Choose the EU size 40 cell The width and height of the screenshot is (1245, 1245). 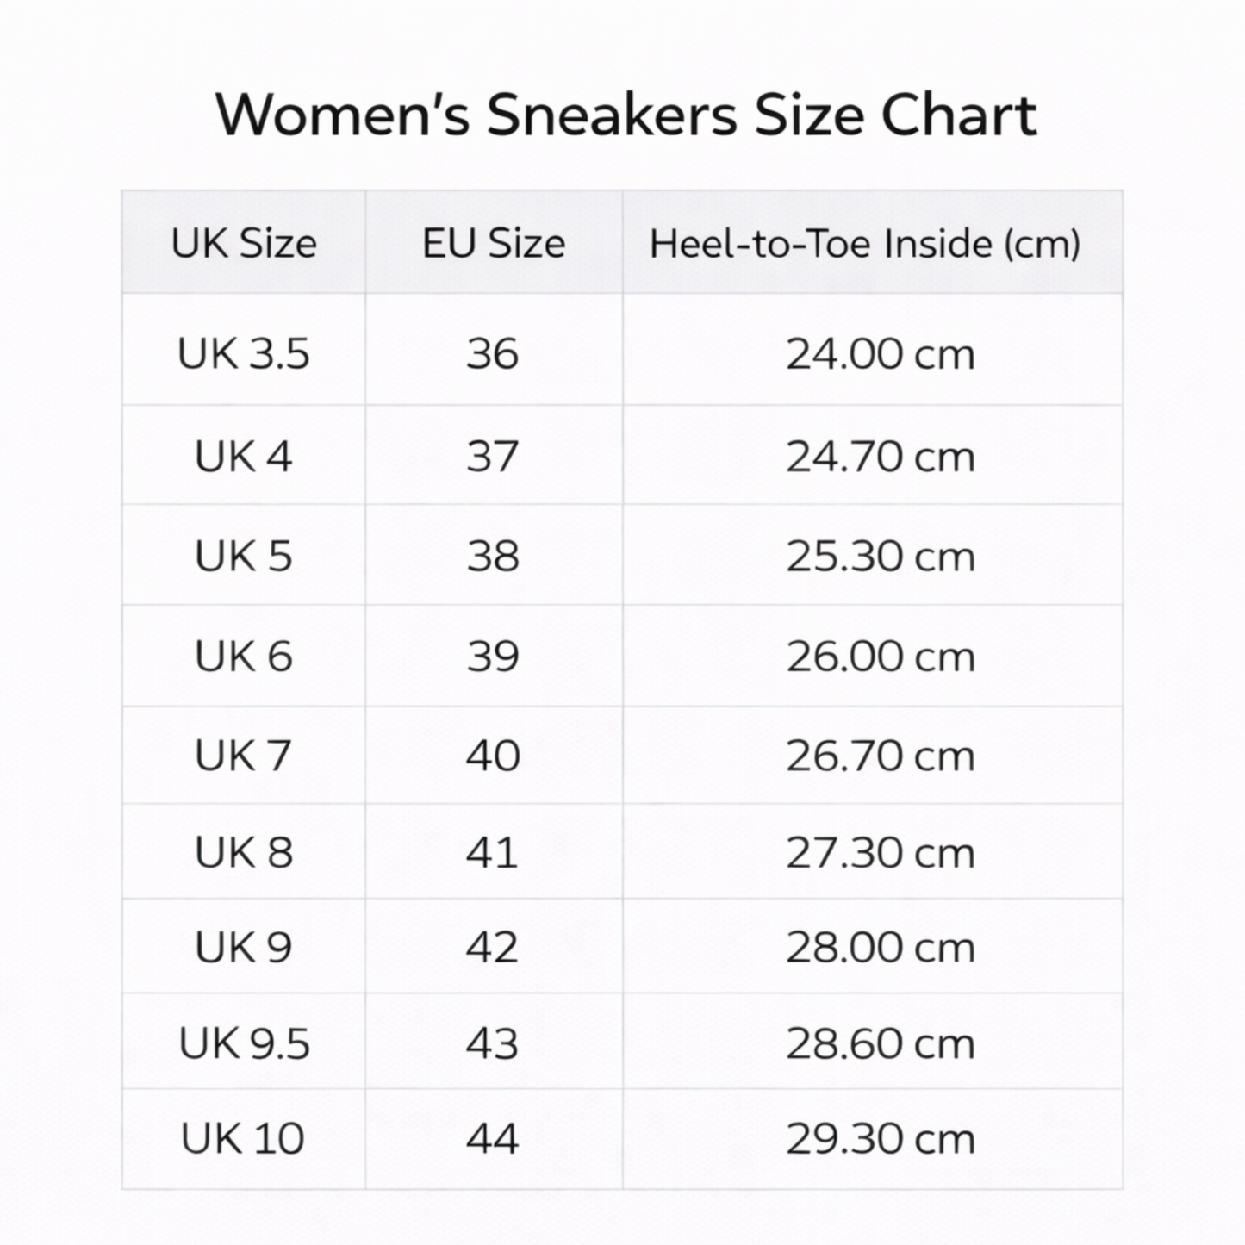493,756
